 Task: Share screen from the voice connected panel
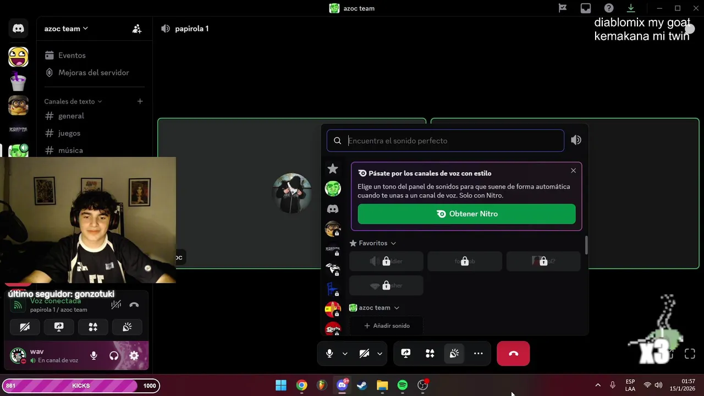[x=59, y=327]
